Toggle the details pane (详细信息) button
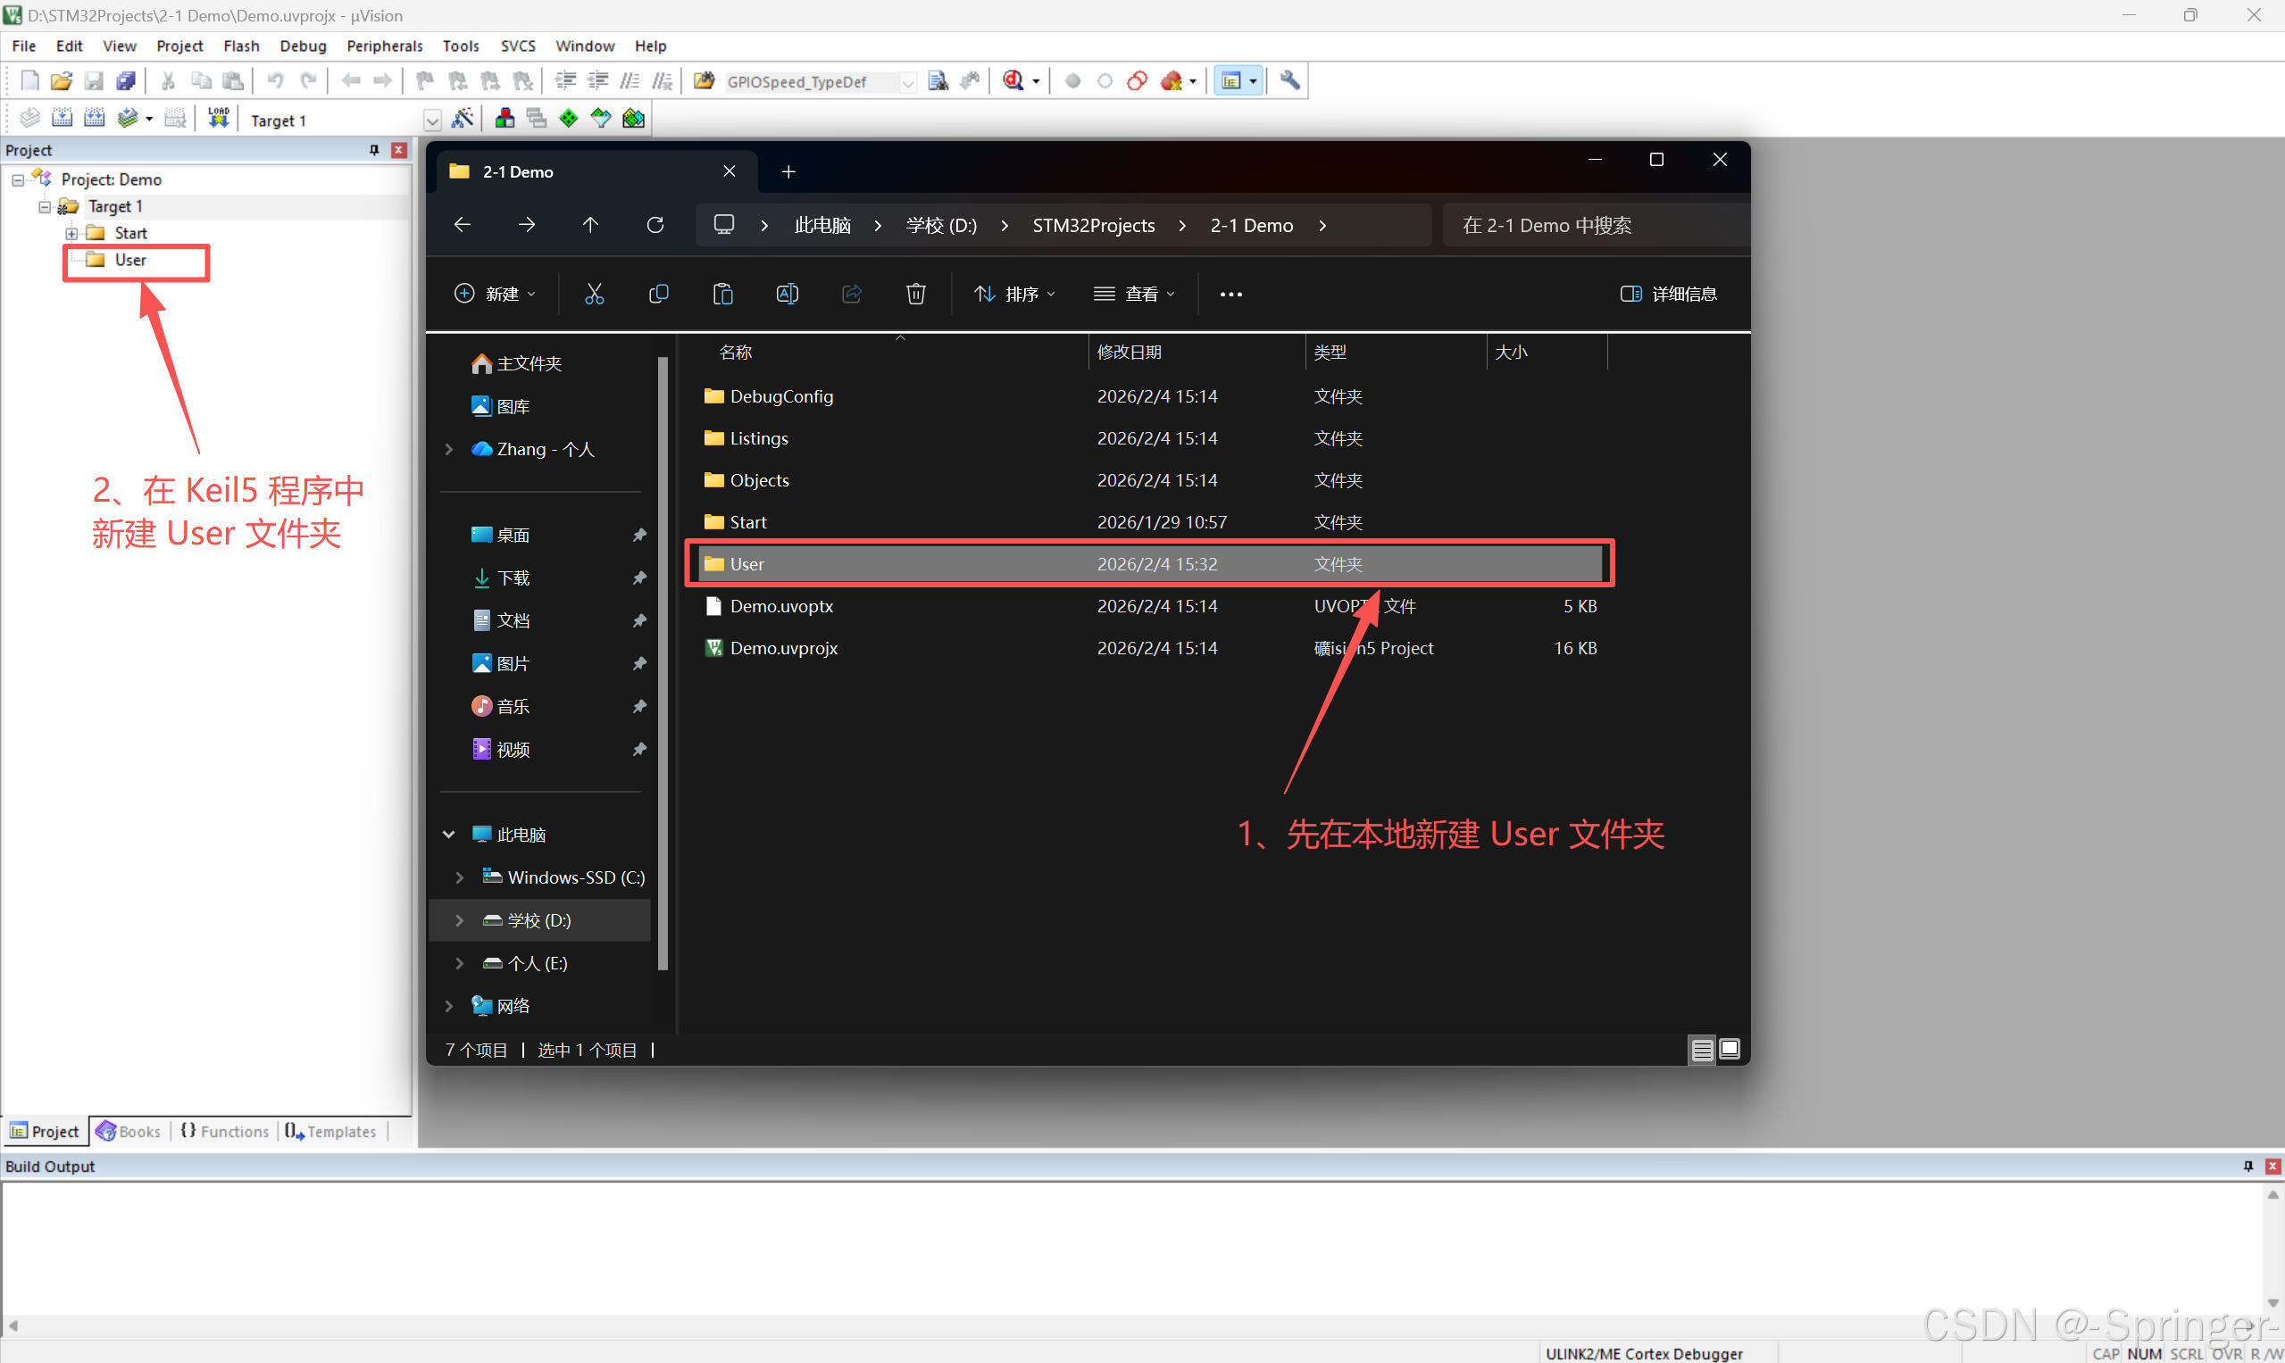This screenshot has width=2285, height=1363. click(x=1668, y=294)
